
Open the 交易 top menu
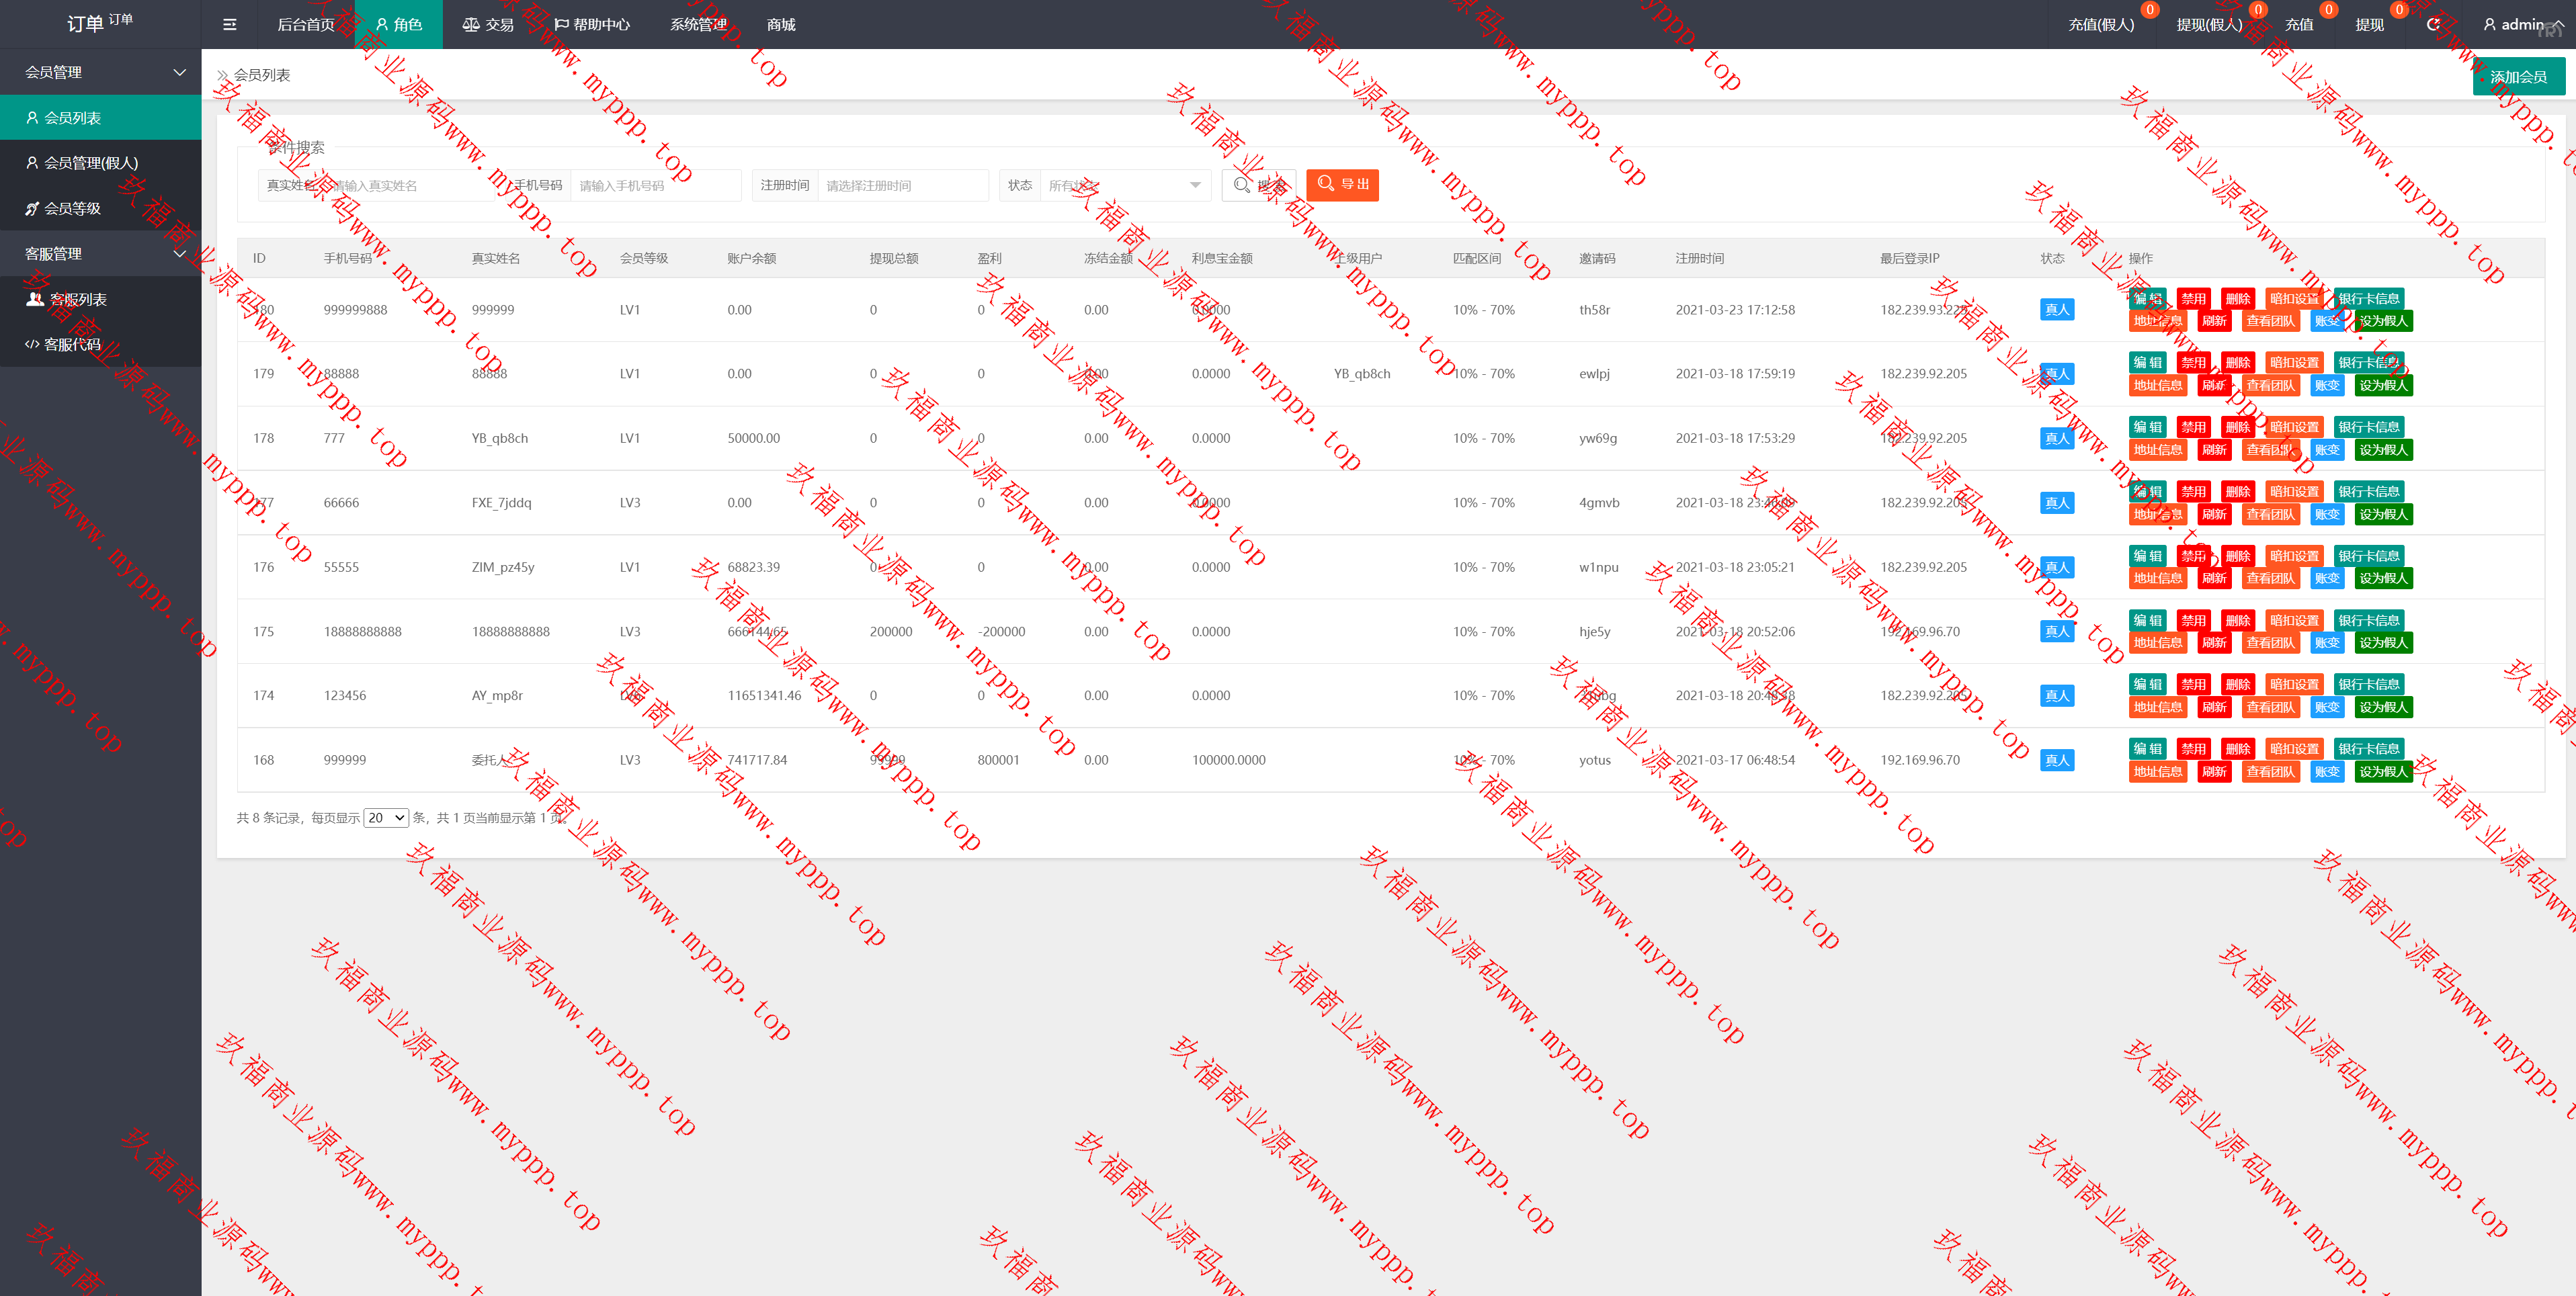coord(489,25)
